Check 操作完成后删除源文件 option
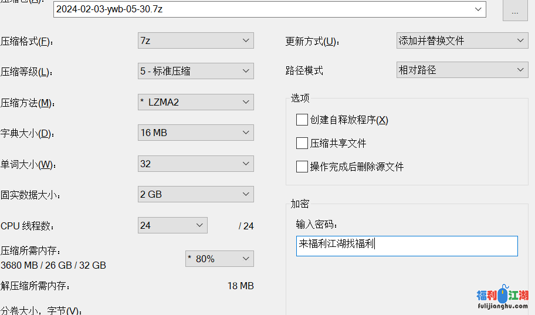 point(302,167)
